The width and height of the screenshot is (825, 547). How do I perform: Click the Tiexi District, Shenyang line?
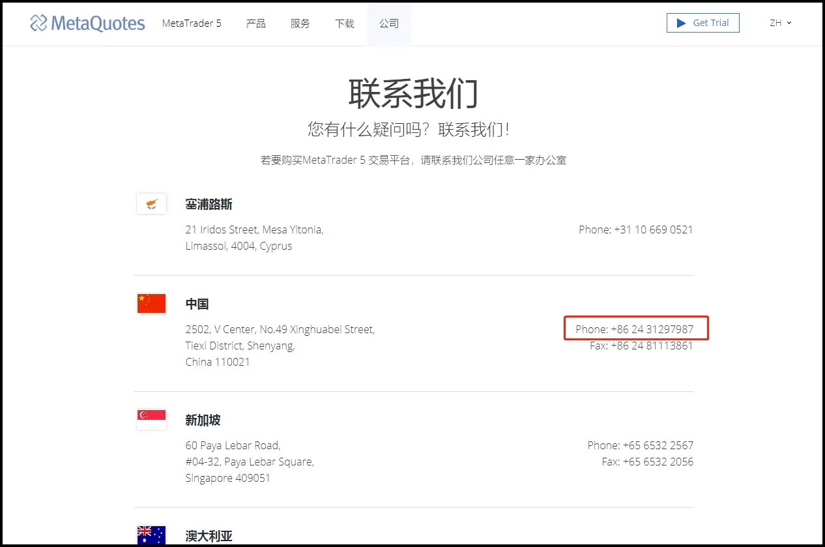pos(240,346)
